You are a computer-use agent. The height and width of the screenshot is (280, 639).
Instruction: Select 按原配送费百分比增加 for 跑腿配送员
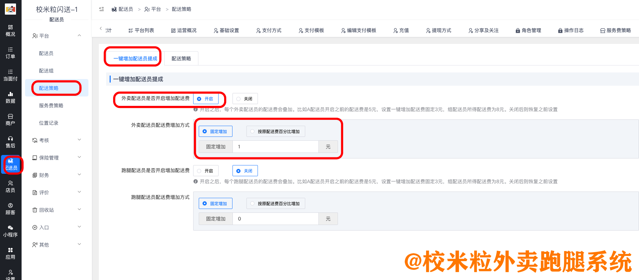[x=276, y=203]
